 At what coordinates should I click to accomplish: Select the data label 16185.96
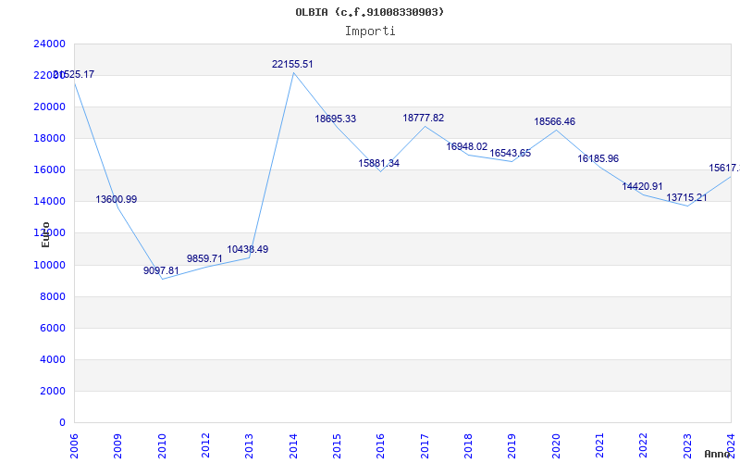598,158
